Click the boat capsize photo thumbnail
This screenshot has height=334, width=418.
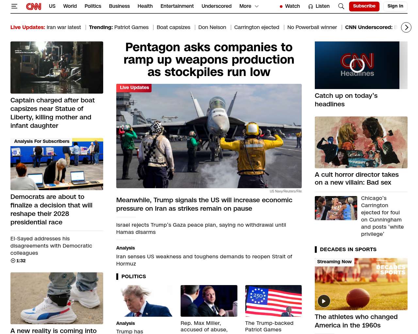click(57, 68)
